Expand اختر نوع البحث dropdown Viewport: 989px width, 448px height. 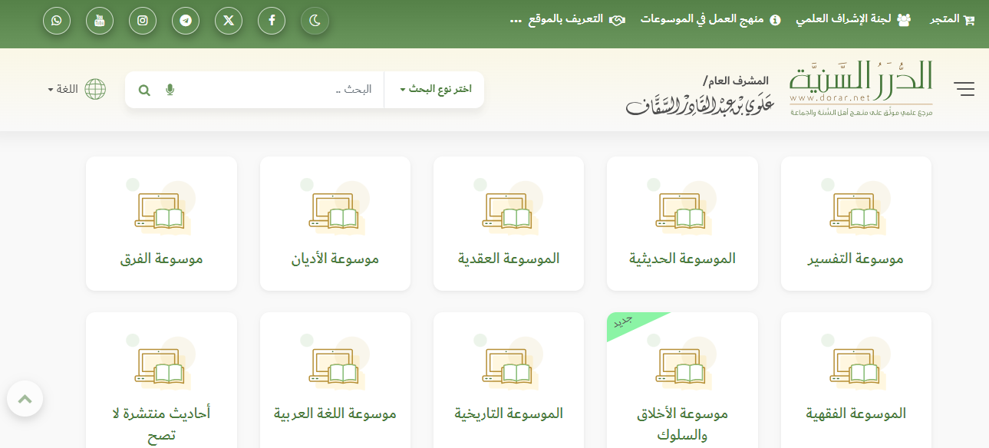tap(434, 90)
